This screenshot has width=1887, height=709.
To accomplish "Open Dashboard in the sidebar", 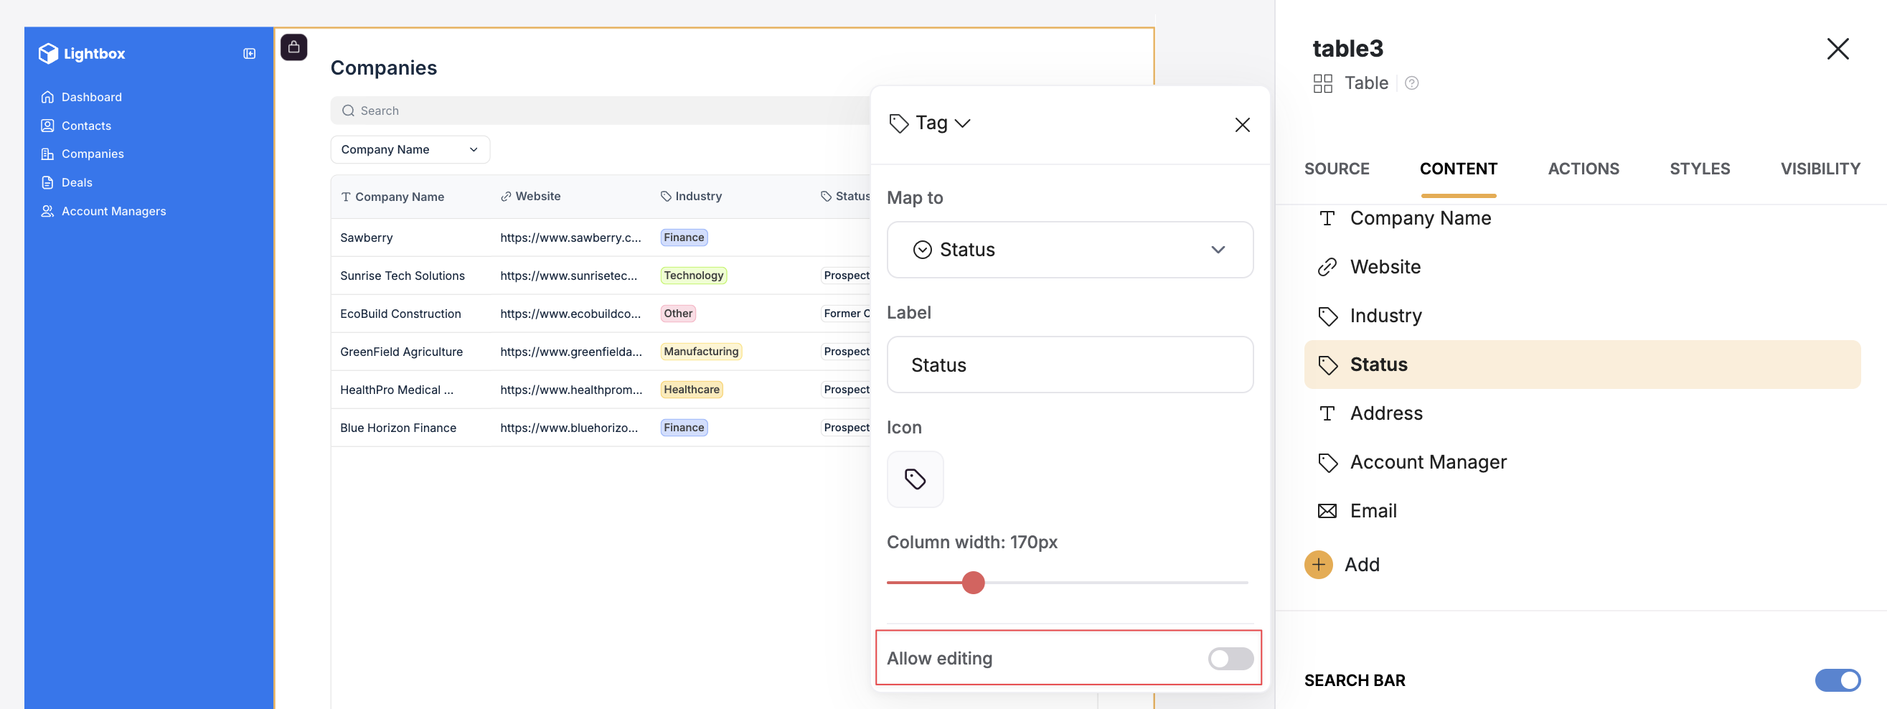I will click(x=92, y=97).
